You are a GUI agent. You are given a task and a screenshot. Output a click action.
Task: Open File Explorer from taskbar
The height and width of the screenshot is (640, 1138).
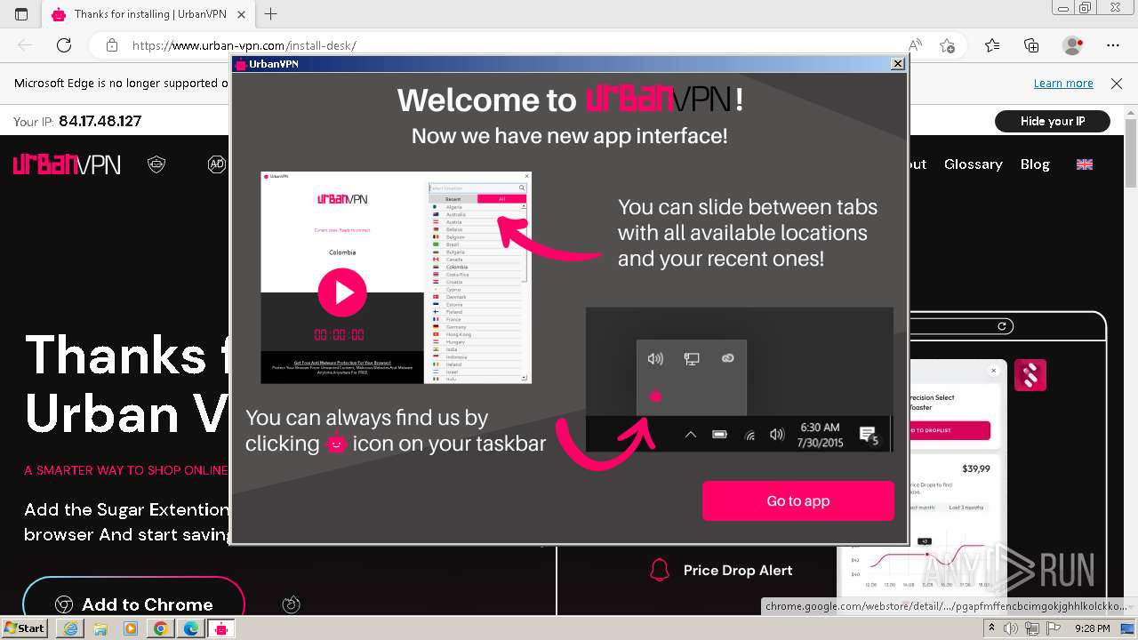(100, 628)
